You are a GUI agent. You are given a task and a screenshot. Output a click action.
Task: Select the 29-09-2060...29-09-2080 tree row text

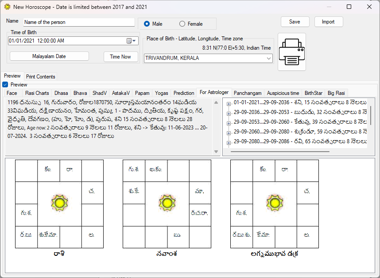(x=300, y=132)
